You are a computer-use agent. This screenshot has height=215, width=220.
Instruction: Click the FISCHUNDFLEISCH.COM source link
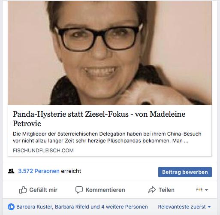(43, 151)
